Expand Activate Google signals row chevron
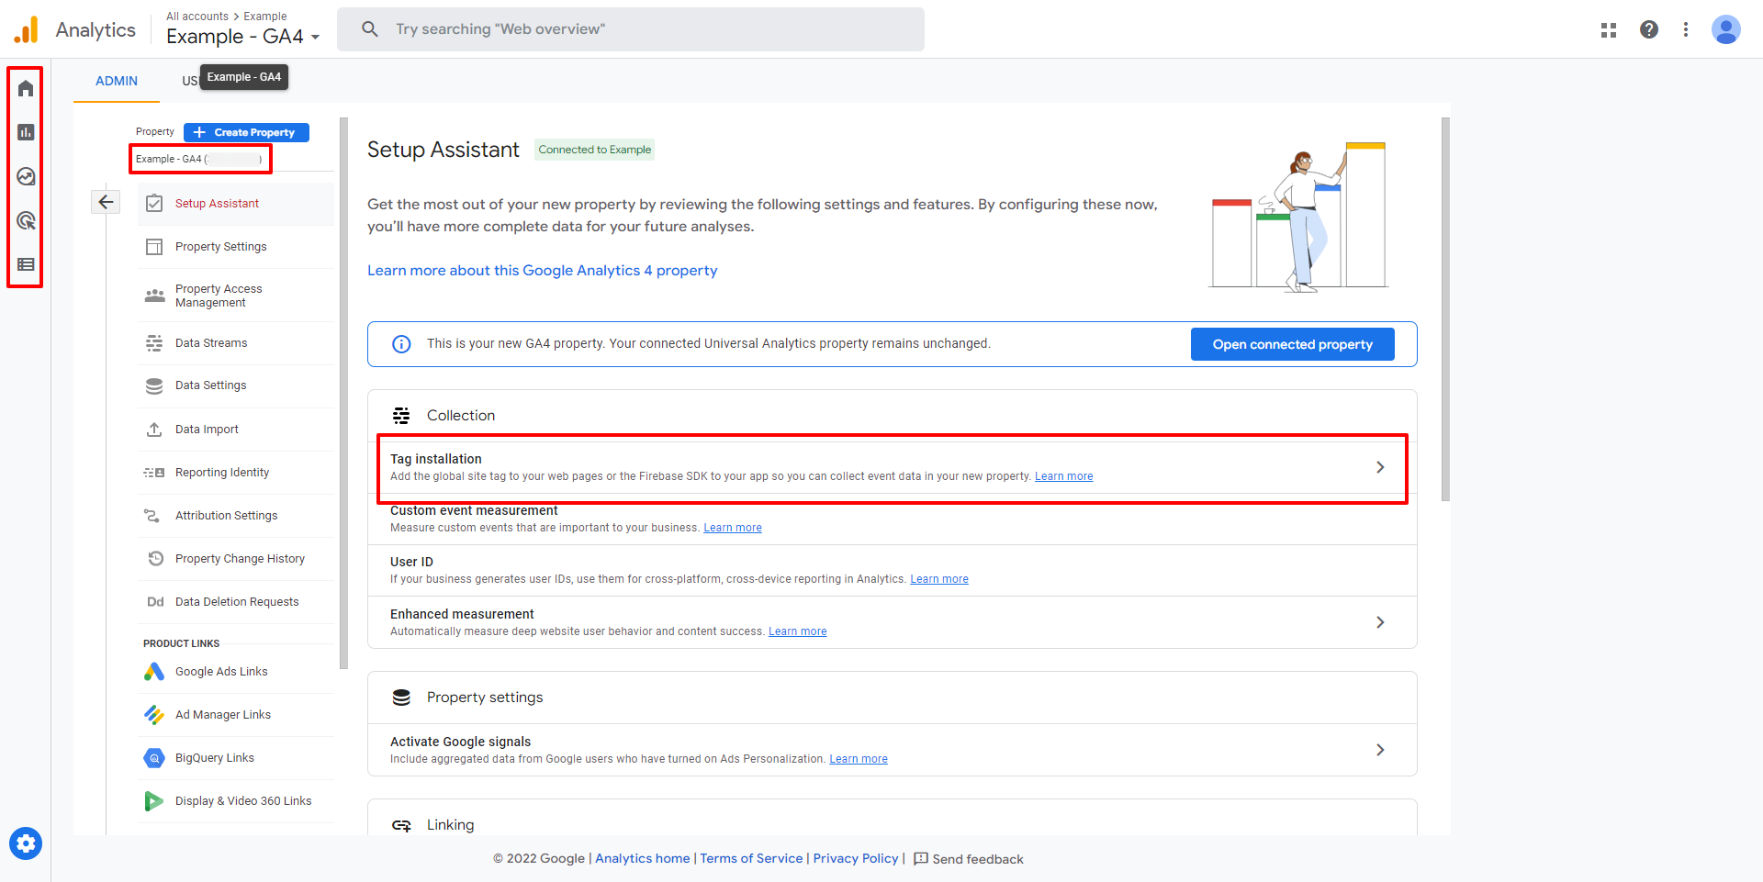The image size is (1763, 882). coord(1380,750)
